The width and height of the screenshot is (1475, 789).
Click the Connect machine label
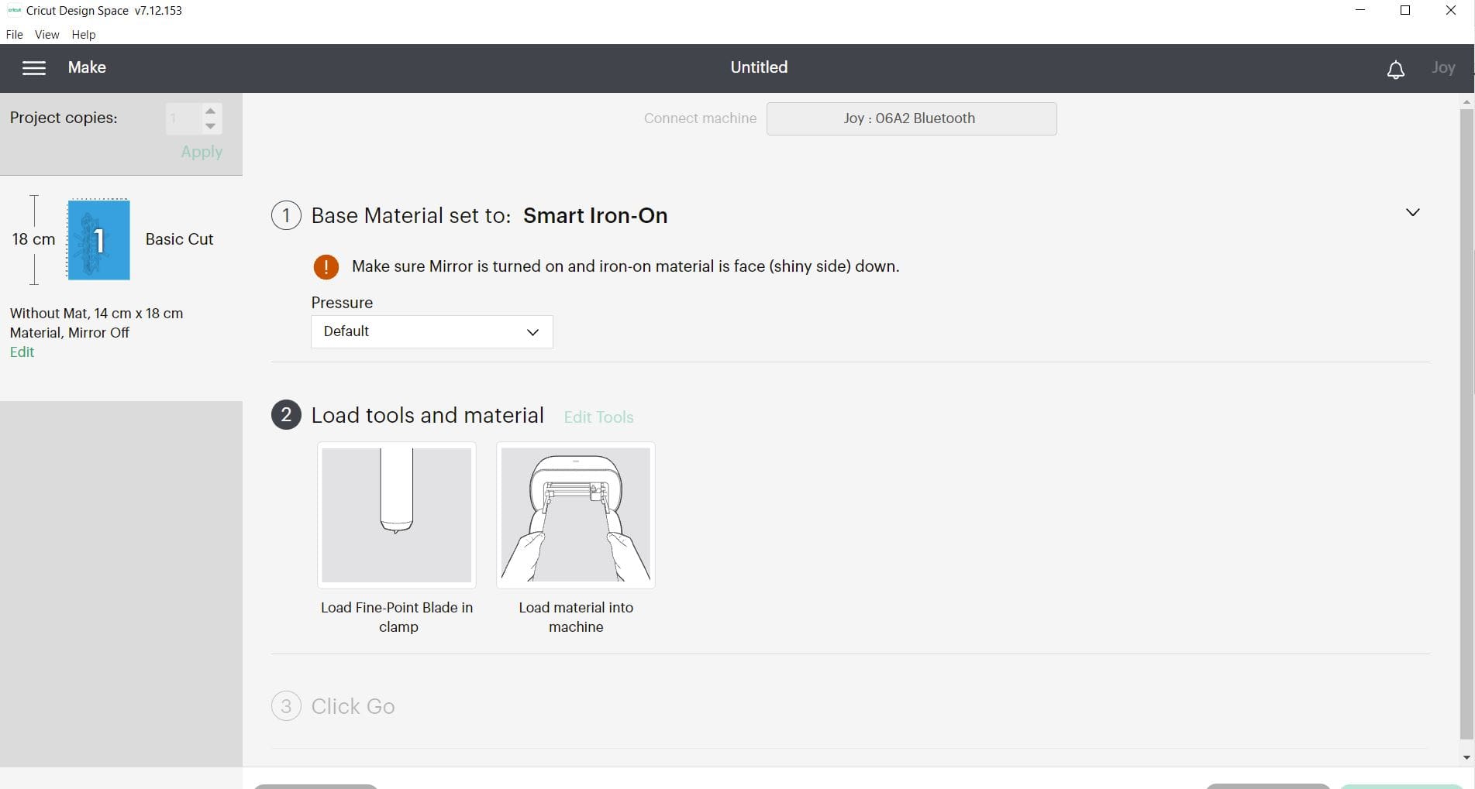coord(700,118)
